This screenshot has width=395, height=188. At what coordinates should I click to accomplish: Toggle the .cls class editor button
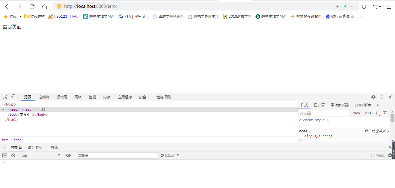pyautogui.click(x=367, y=113)
